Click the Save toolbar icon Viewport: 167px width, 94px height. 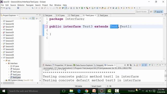7,8
